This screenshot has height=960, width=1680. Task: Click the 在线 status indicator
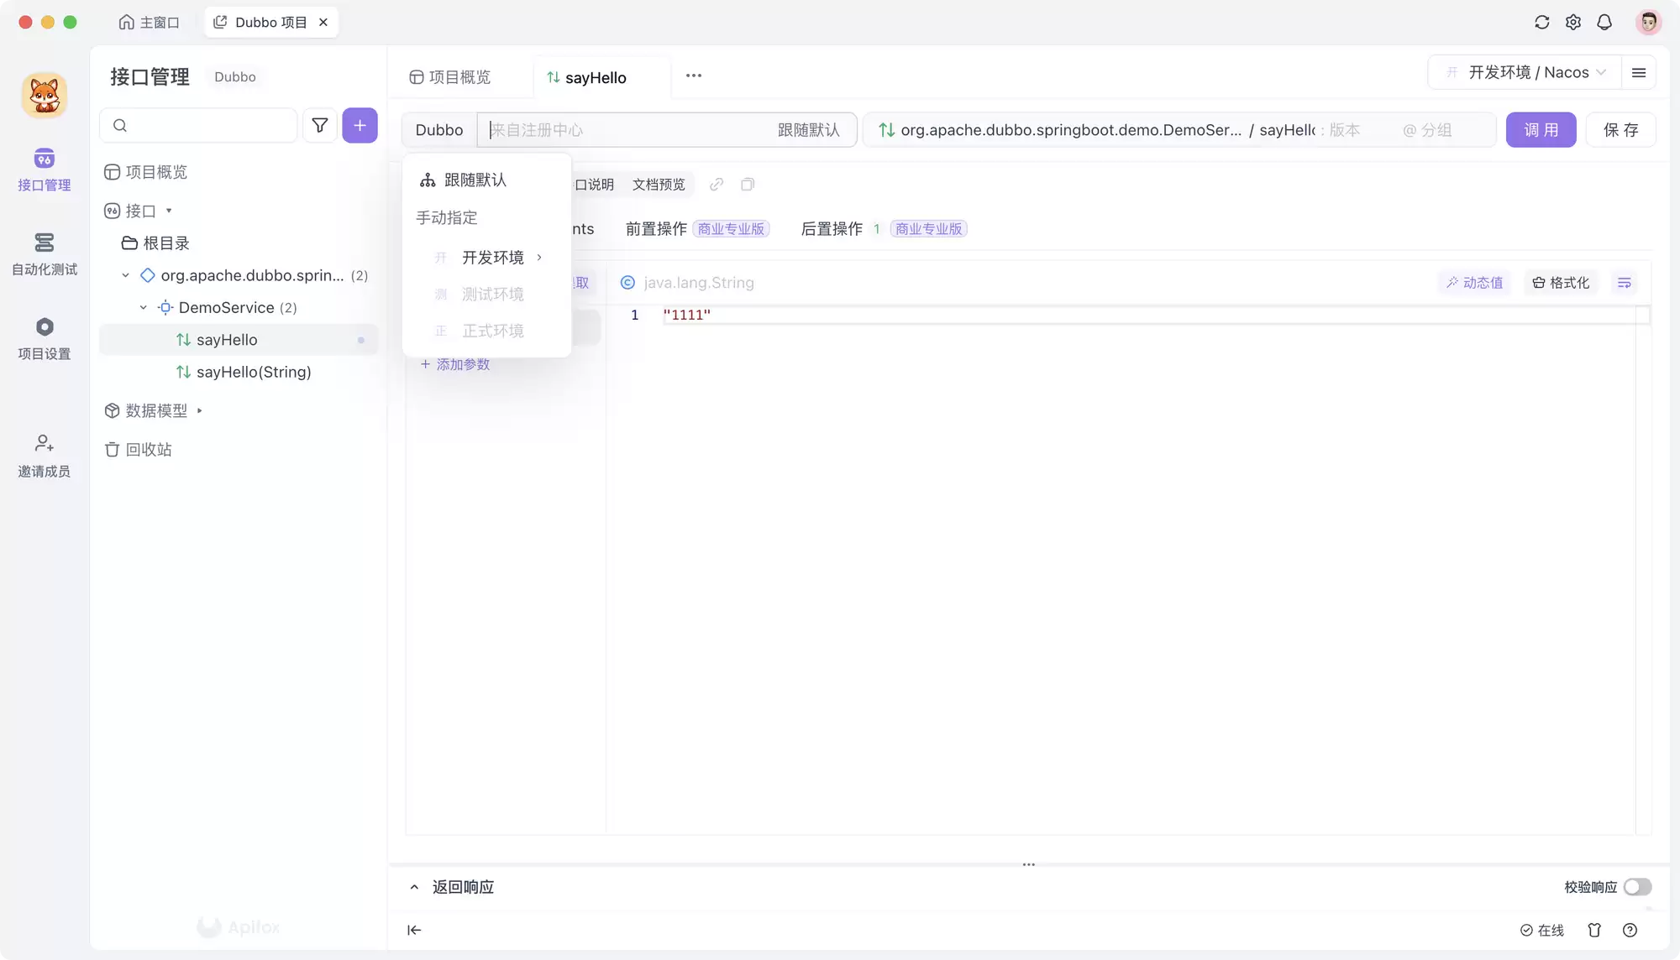click(1542, 930)
